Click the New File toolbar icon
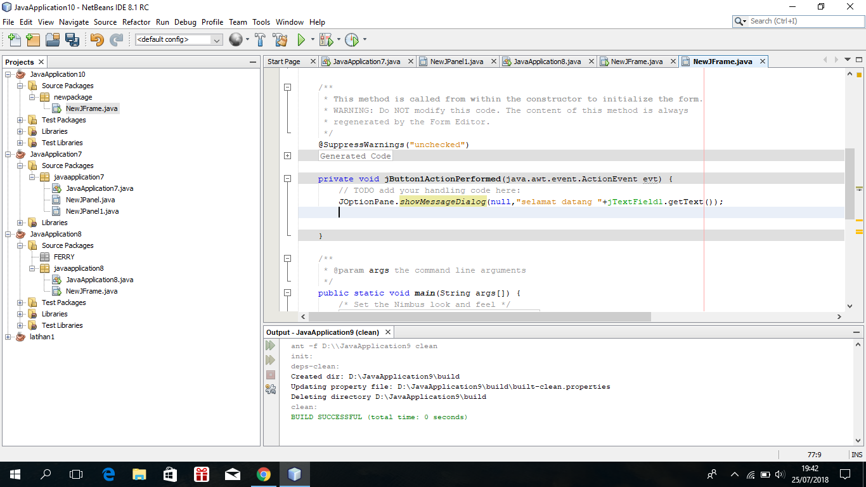Viewport: 866px width, 487px height. tap(14, 40)
